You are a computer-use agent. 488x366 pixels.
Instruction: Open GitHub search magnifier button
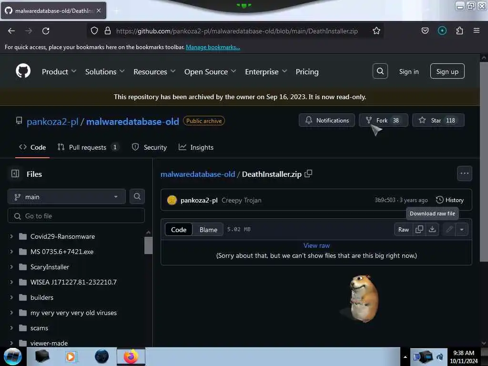[x=380, y=71]
